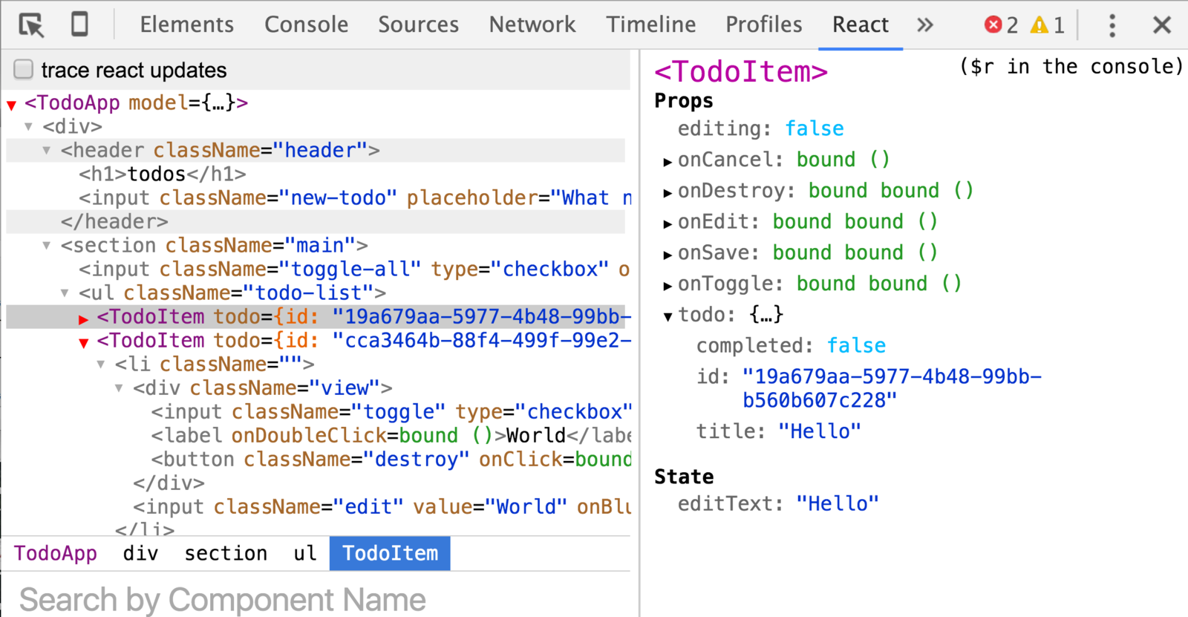This screenshot has width=1188, height=617.
Task: Select the React tab
Action: point(861,25)
